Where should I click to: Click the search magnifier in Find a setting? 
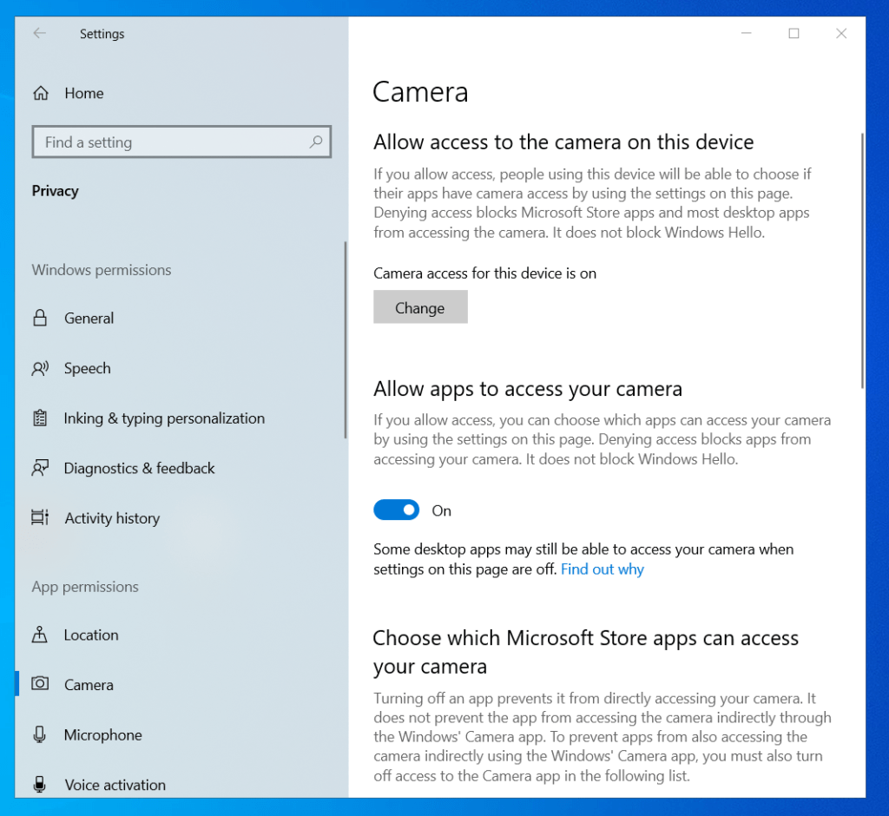tap(317, 141)
